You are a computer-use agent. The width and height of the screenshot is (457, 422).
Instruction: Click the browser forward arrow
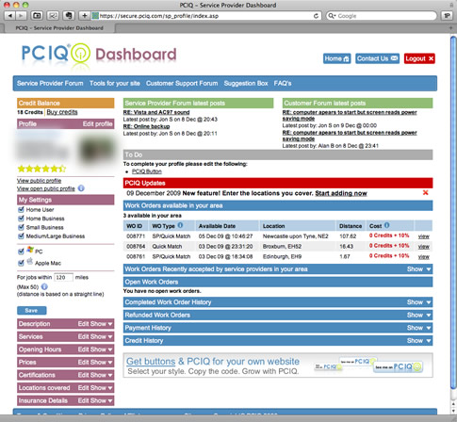(21, 15)
